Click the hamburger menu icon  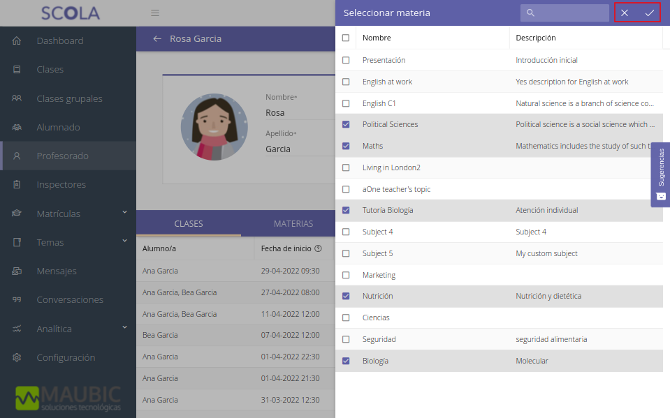click(x=155, y=13)
